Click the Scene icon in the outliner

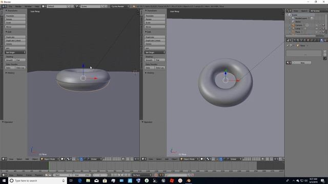(290, 15)
